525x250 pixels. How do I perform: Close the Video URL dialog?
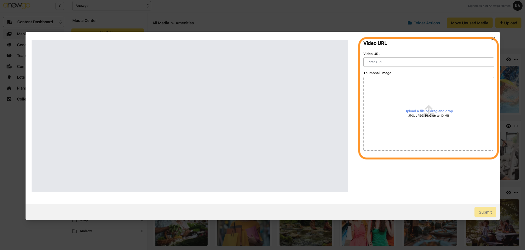tap(493, 38)
